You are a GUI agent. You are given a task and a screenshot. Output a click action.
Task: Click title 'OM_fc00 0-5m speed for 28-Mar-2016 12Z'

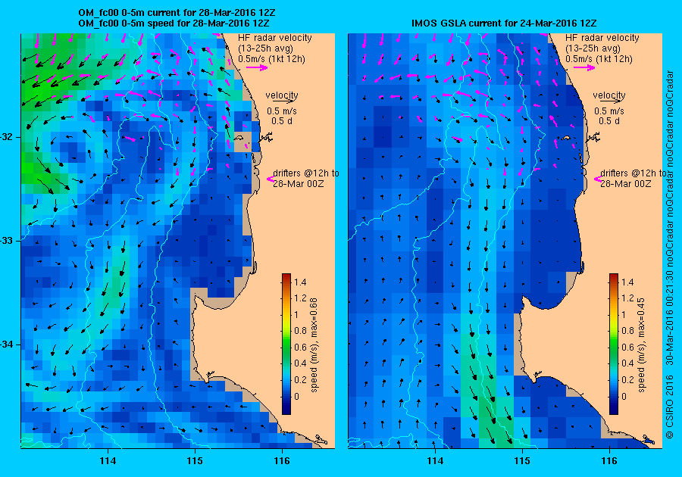click(174, 23)
